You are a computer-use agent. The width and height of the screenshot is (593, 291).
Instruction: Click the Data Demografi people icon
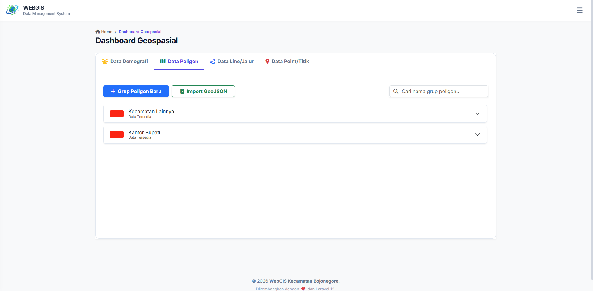105,61
